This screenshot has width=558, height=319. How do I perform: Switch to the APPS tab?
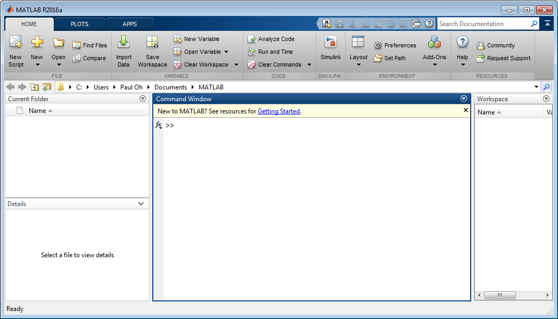click(x=129, y=24)
